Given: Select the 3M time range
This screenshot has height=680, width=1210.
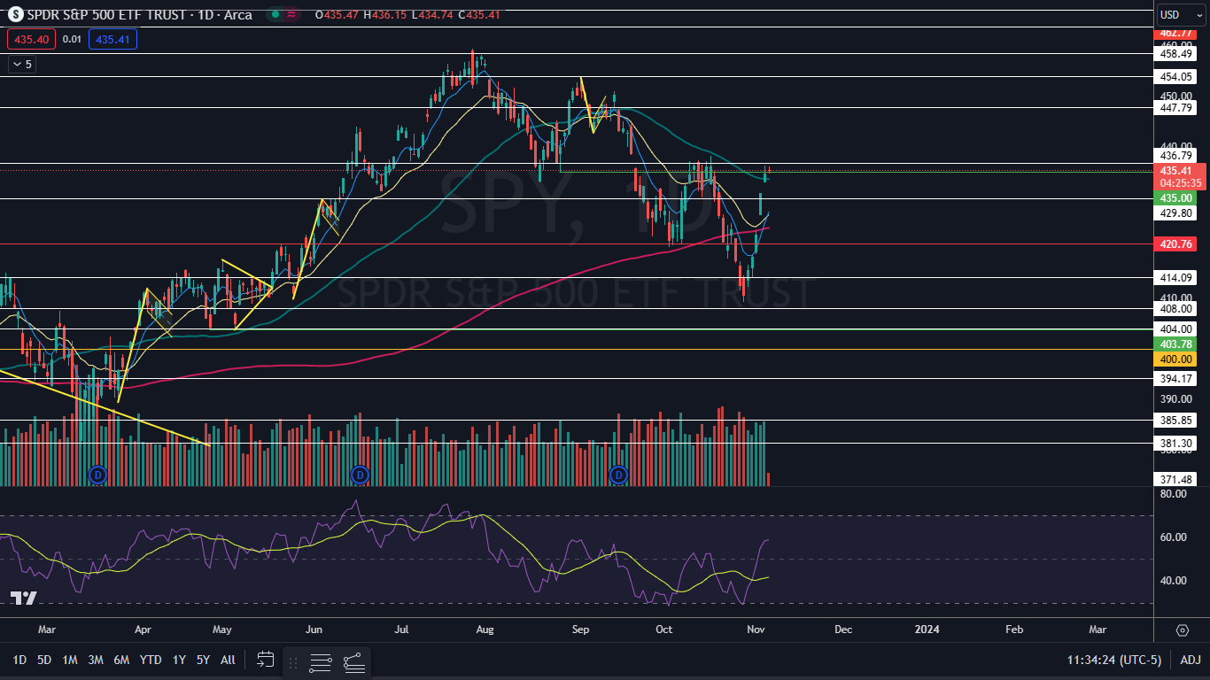Looking at the screenshot, I should 96,660.
